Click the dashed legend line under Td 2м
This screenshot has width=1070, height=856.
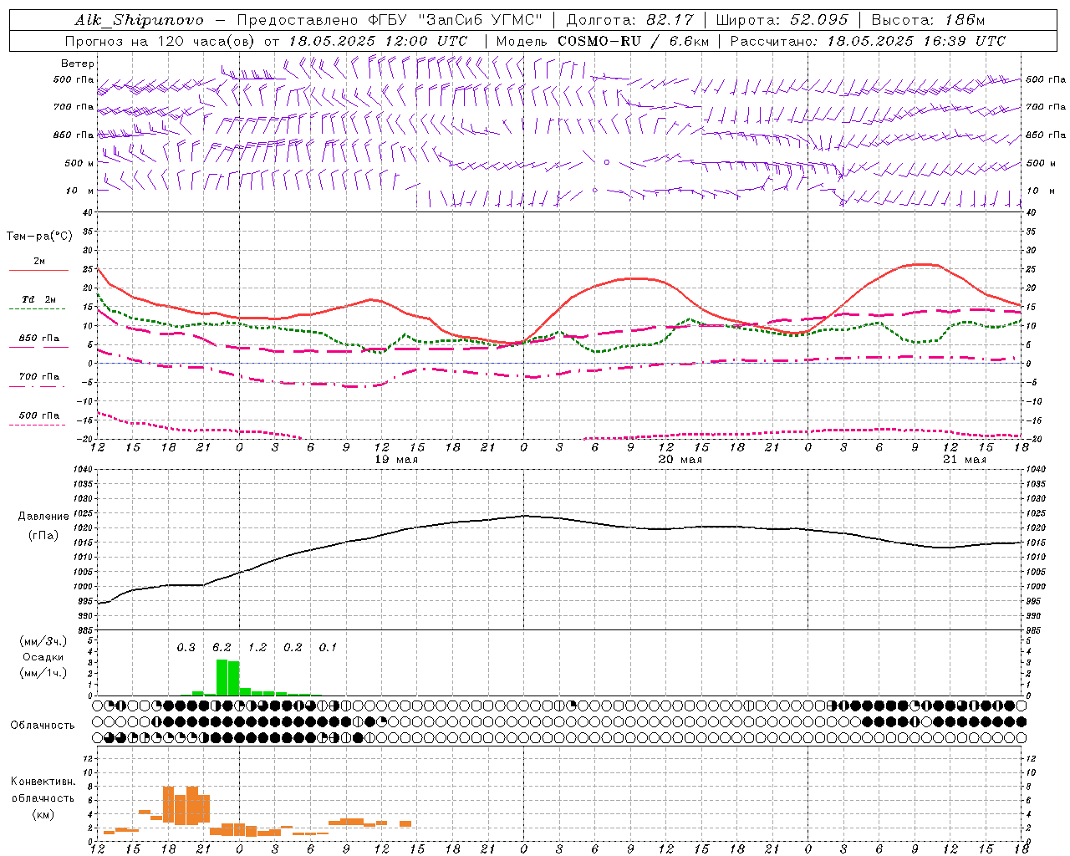(38, 309)
